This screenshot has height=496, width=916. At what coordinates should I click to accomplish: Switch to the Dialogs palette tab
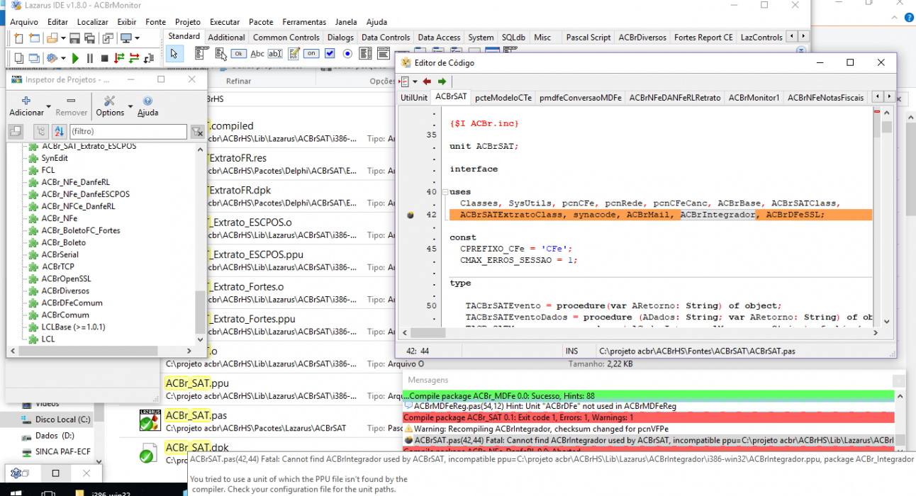pyautogui.click(x=340, y=38)
